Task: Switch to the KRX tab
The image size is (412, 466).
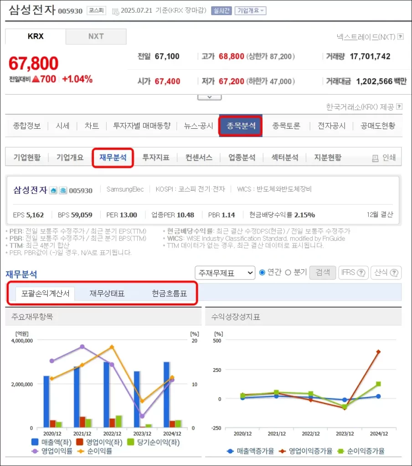Action: point(36,36)
